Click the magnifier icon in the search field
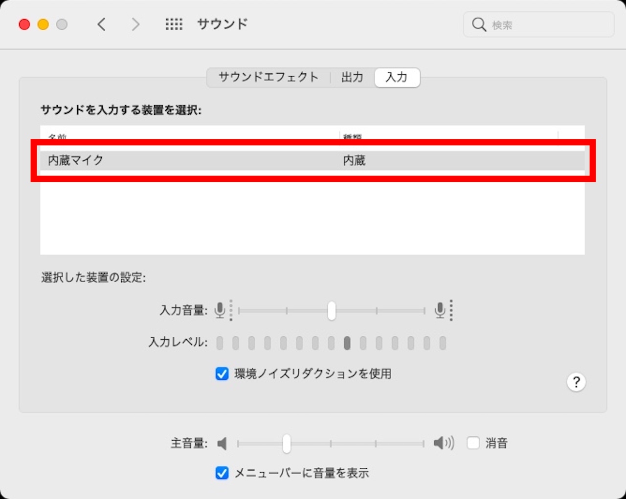This screenshot has height=499, width=626. (x=479, y=24)
